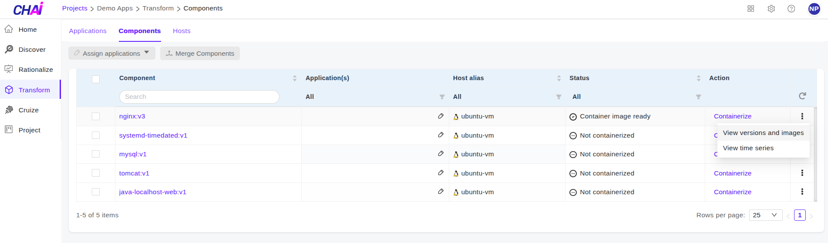Open the Rows per page dropdown
828x243 pixels.
point(765,215)
